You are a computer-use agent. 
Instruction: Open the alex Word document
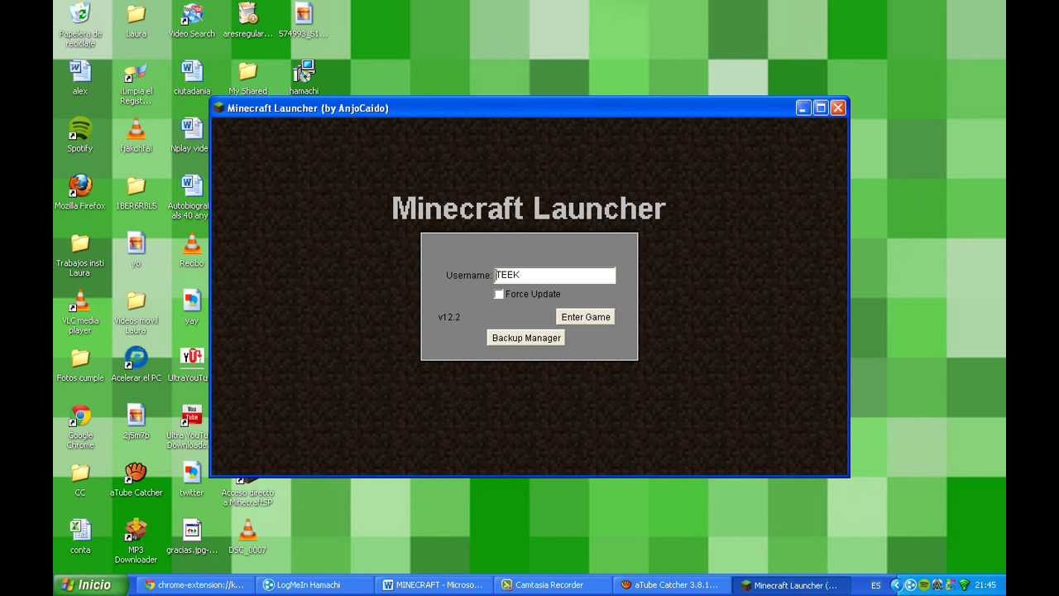coord(80,79)
